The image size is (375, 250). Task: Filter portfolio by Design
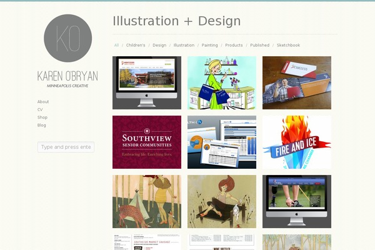point(159,45)
